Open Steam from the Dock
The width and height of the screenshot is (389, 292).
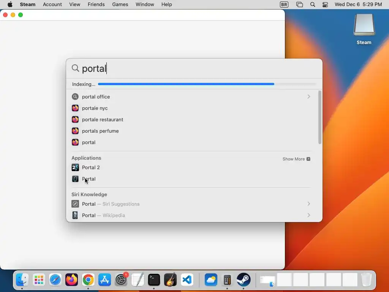pos(244,280)
